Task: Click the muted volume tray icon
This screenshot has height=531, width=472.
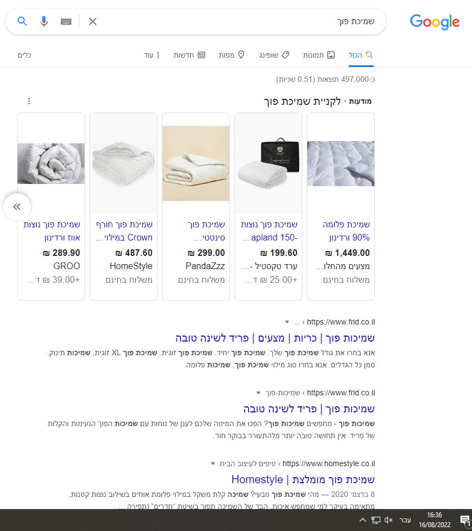Action: click(389, 520)
